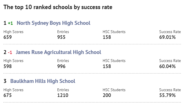Click the red -1 rank change indicator

10,53
